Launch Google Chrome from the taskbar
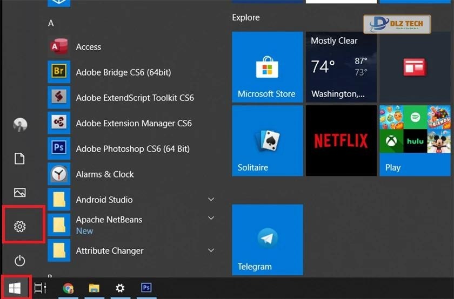 pos(68,288)
